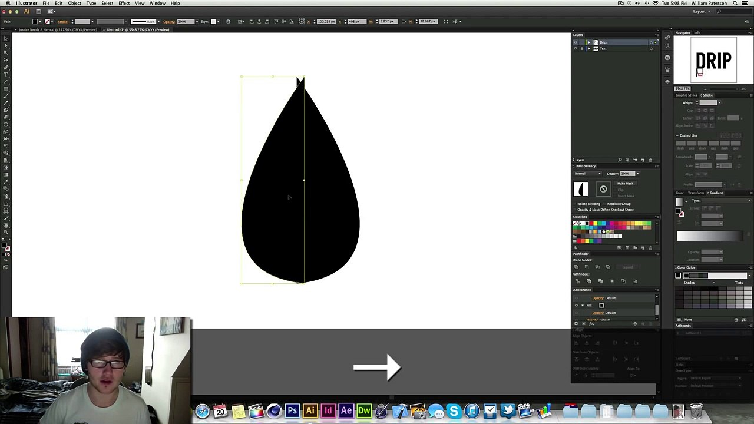Click the Text layer target circle
Screen dimensions: 754x424
[652, 49]
